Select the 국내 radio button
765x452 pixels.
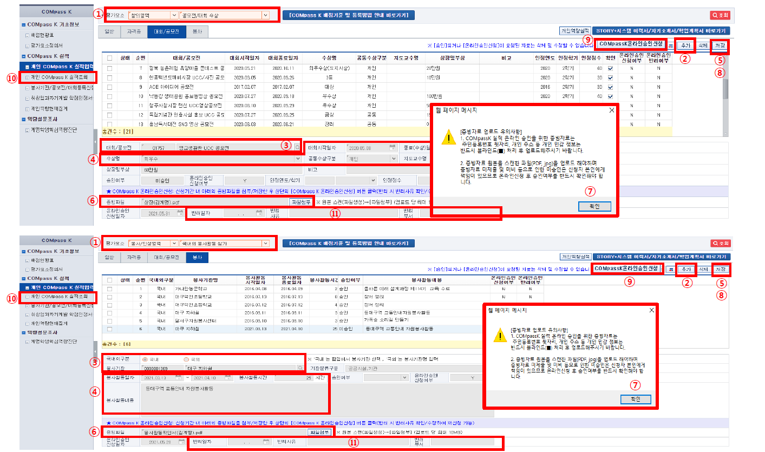coord(145,358)
